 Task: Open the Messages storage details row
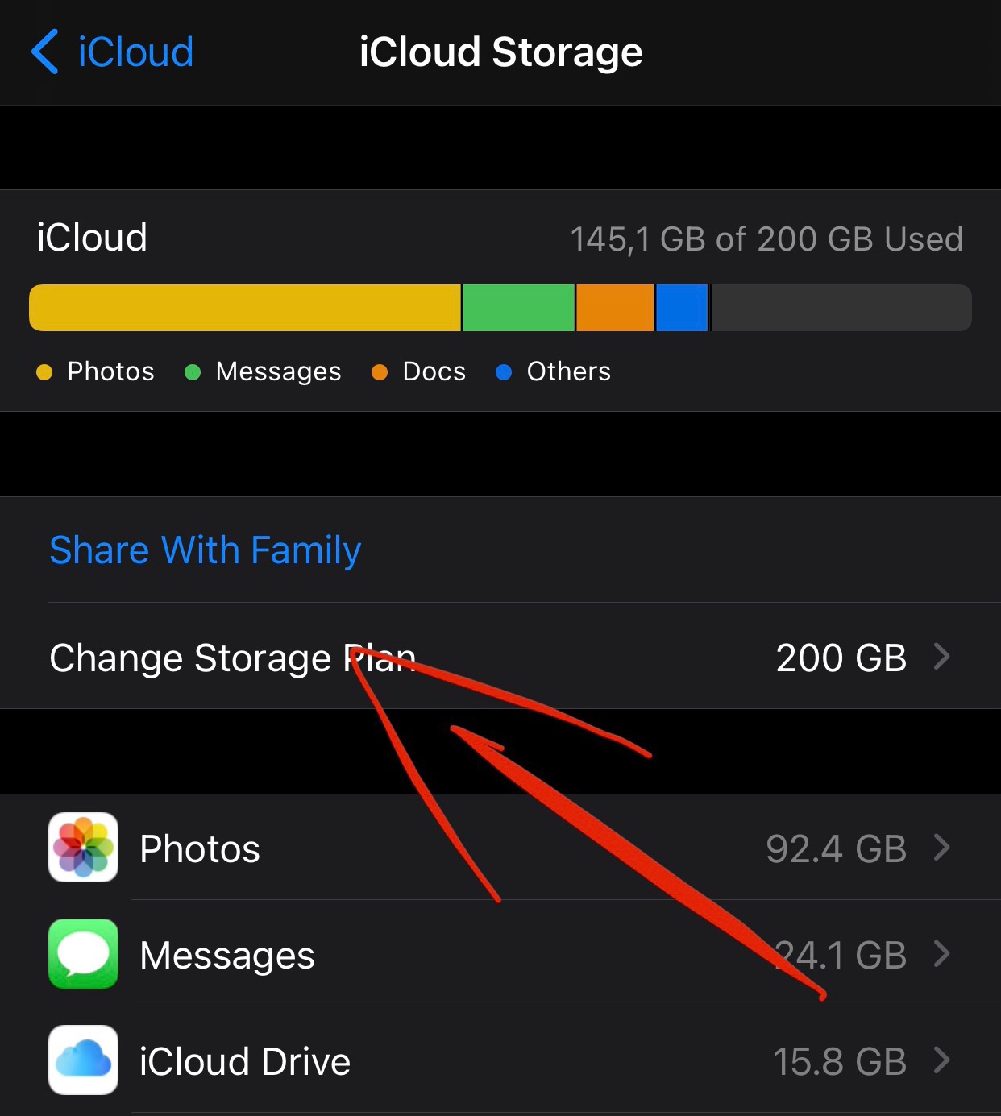[x=500, y=954]
